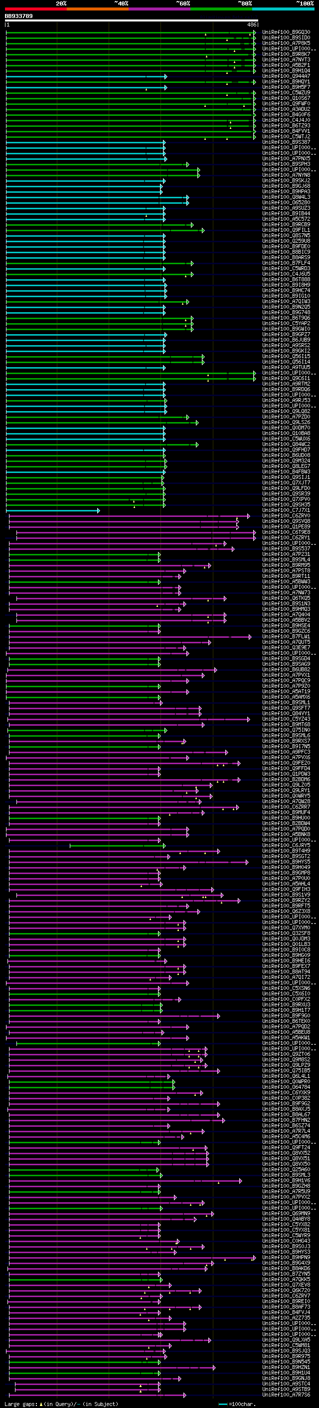Select hit label UniRef100_C6T9E8

286,532
